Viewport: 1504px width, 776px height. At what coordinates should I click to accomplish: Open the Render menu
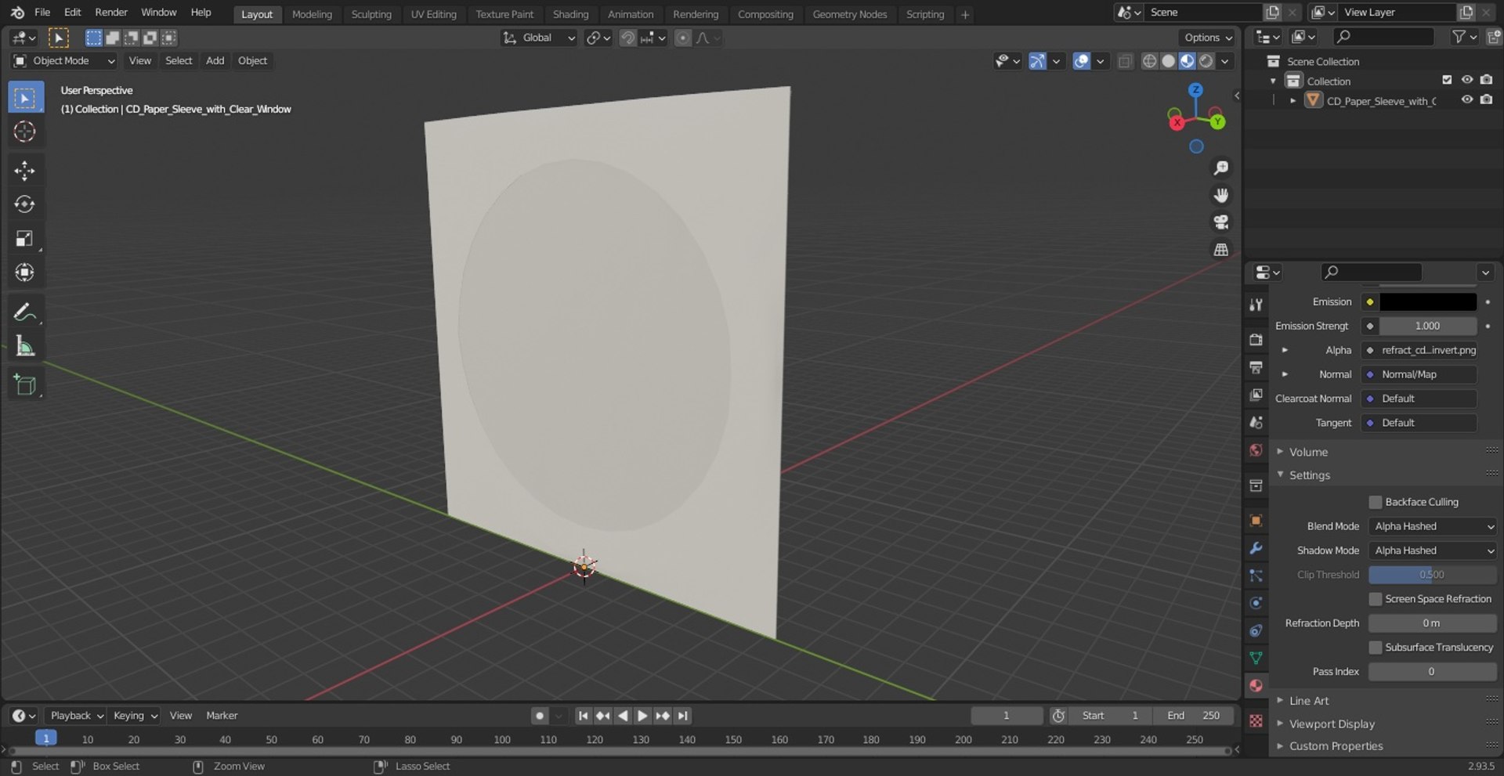click(x=111, y=13)
